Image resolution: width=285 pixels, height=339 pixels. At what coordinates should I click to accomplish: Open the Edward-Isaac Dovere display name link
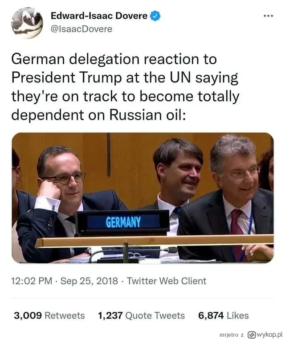pyautogui.click(x=99, y=16)
